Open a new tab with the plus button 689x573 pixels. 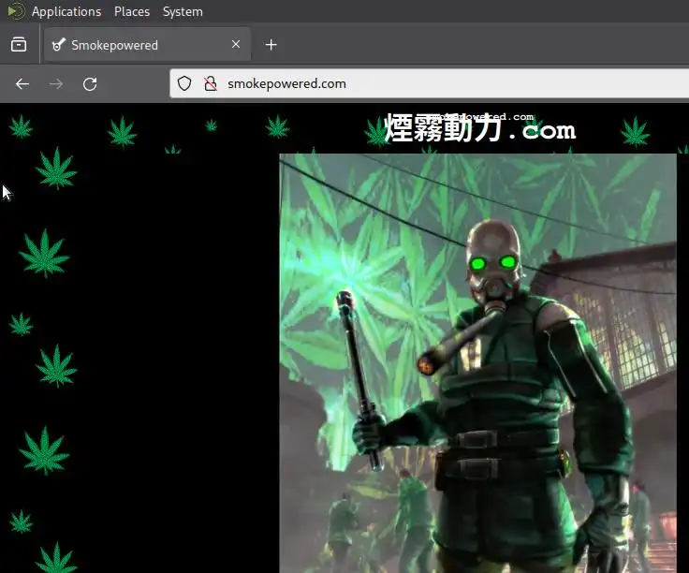(x=271, y=44)
